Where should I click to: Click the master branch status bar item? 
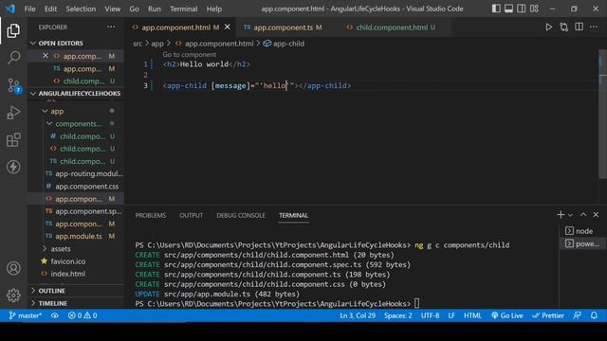pyautogui.click(x=26, y=315)
